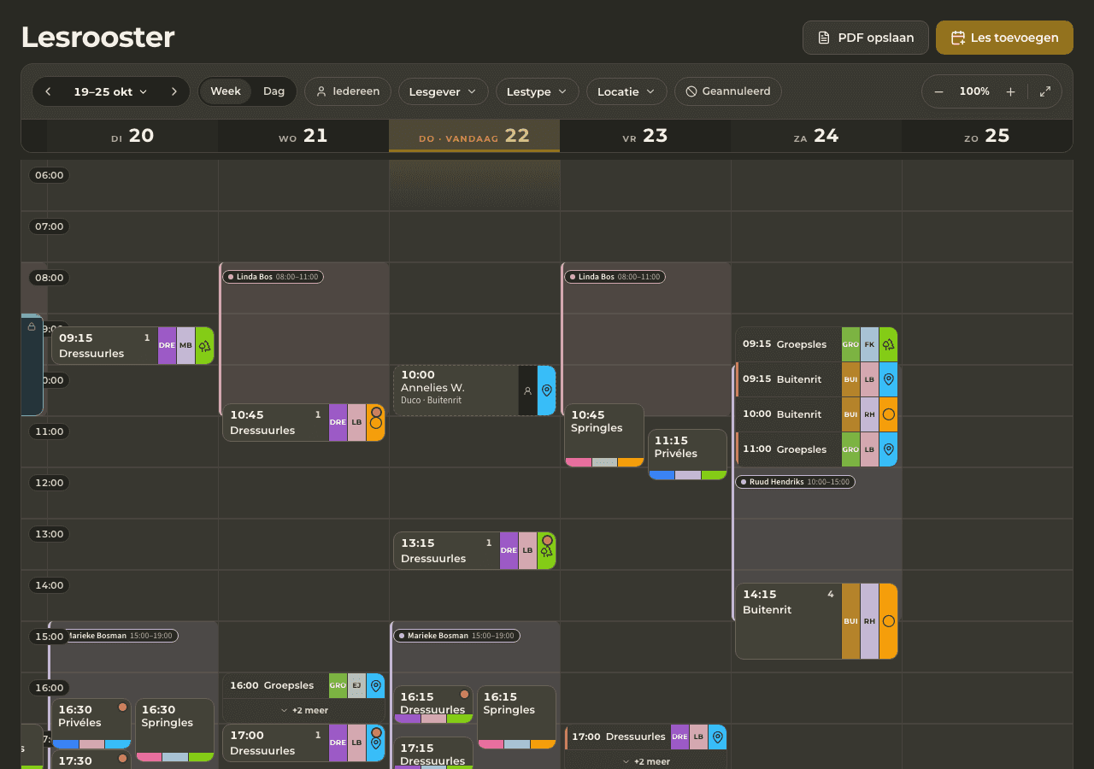Click the circle icon on Saturday's 14:15 Buitenrit
This screenshot has width=1094, height=769.
(888, 621)
